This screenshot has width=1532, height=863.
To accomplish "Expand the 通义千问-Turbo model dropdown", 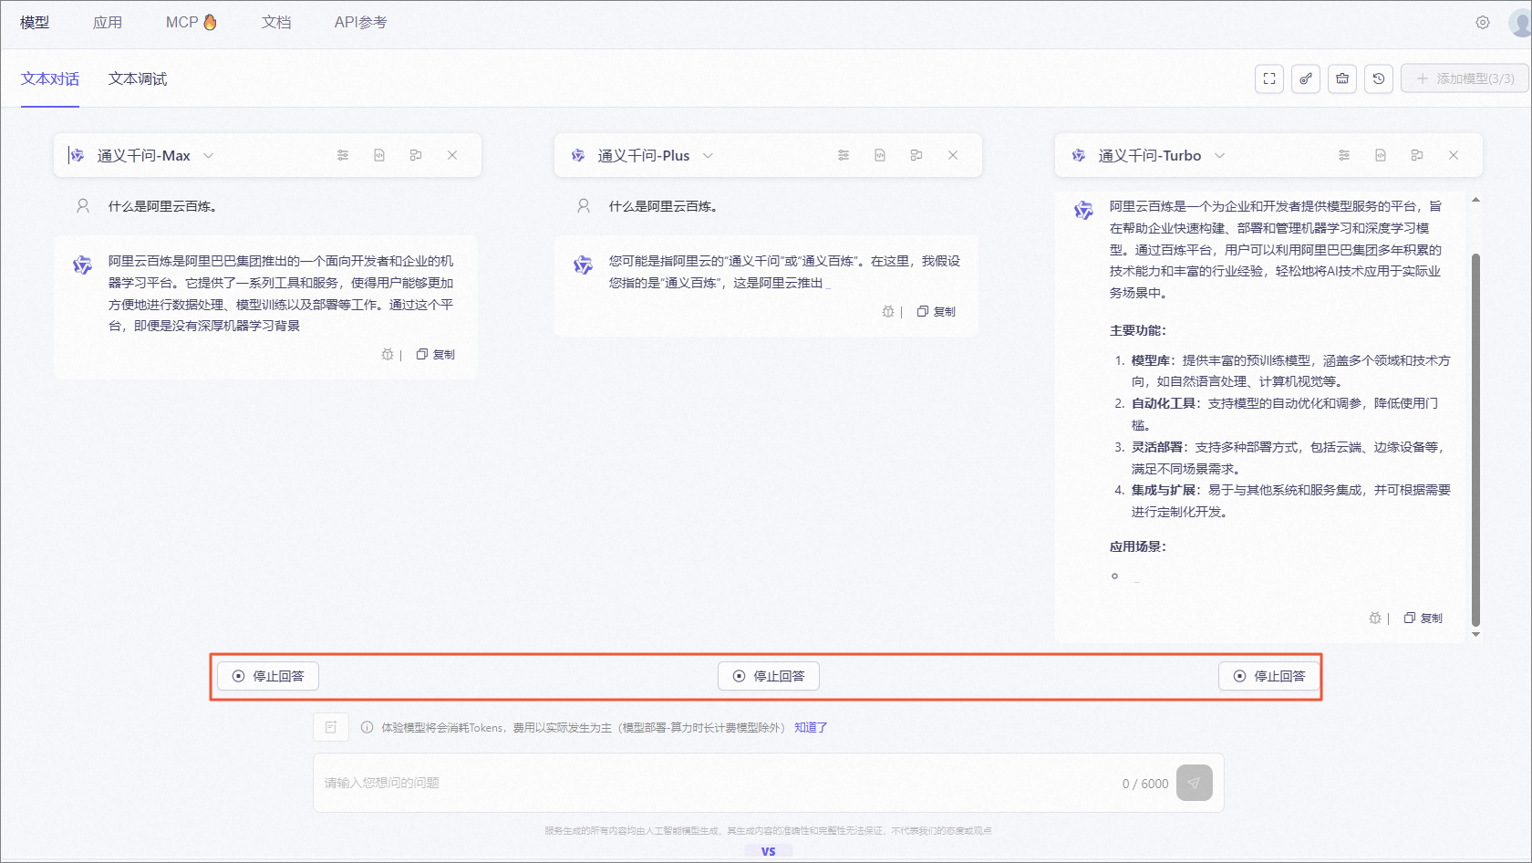I will tap(1220, 155).
